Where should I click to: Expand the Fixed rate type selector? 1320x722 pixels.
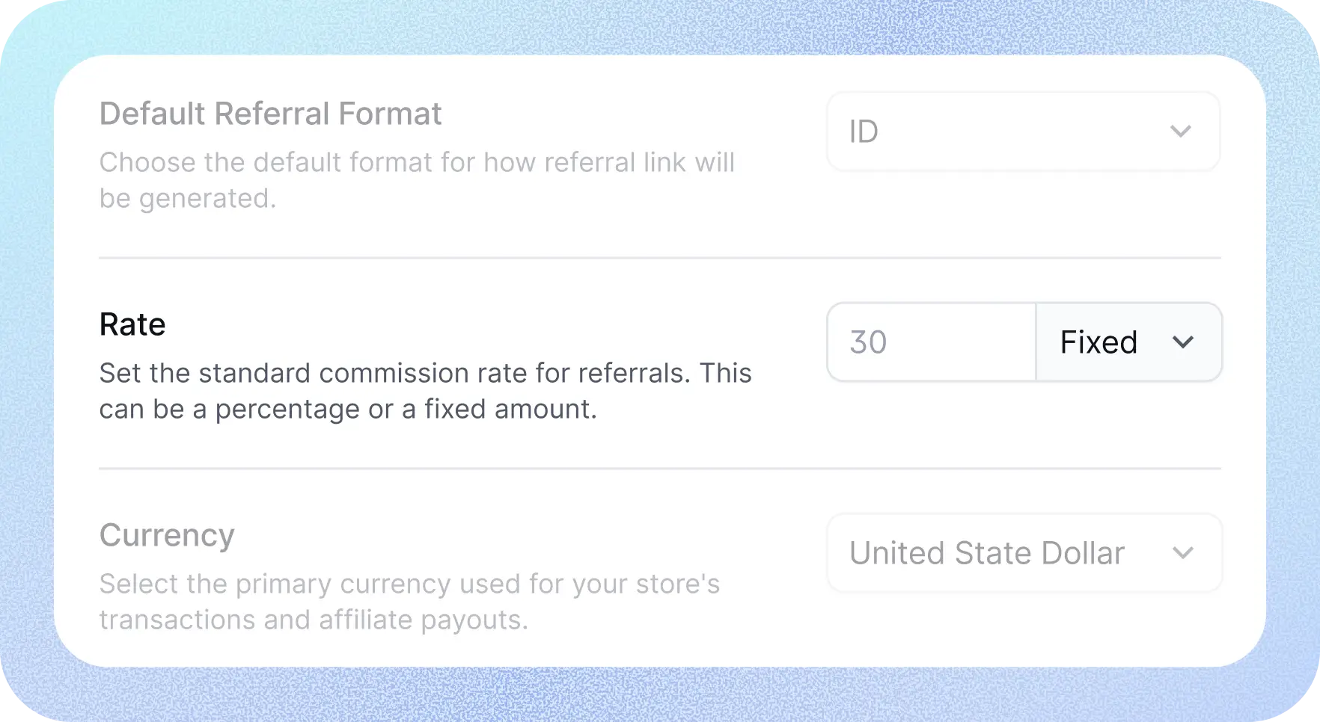point(1128,342)
